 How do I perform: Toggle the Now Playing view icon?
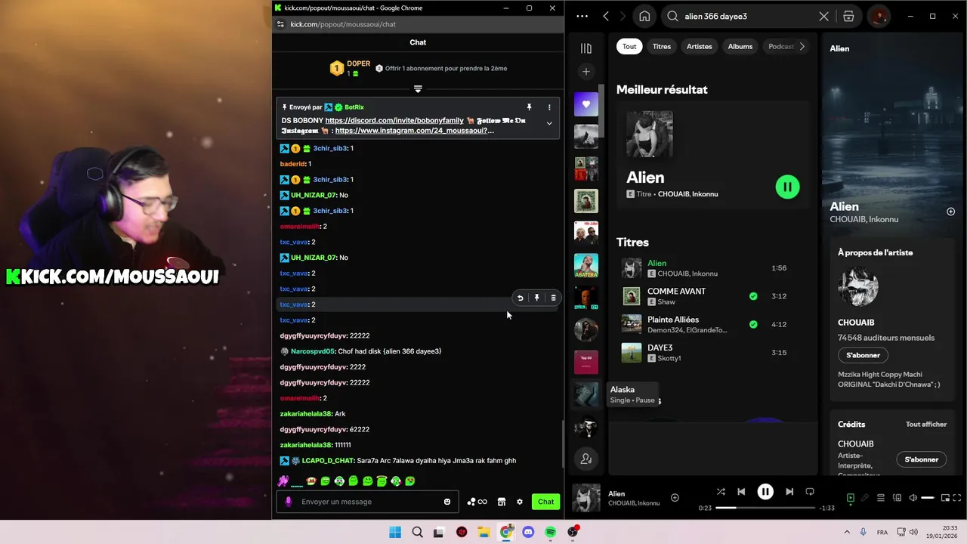(x=851, y=498)
